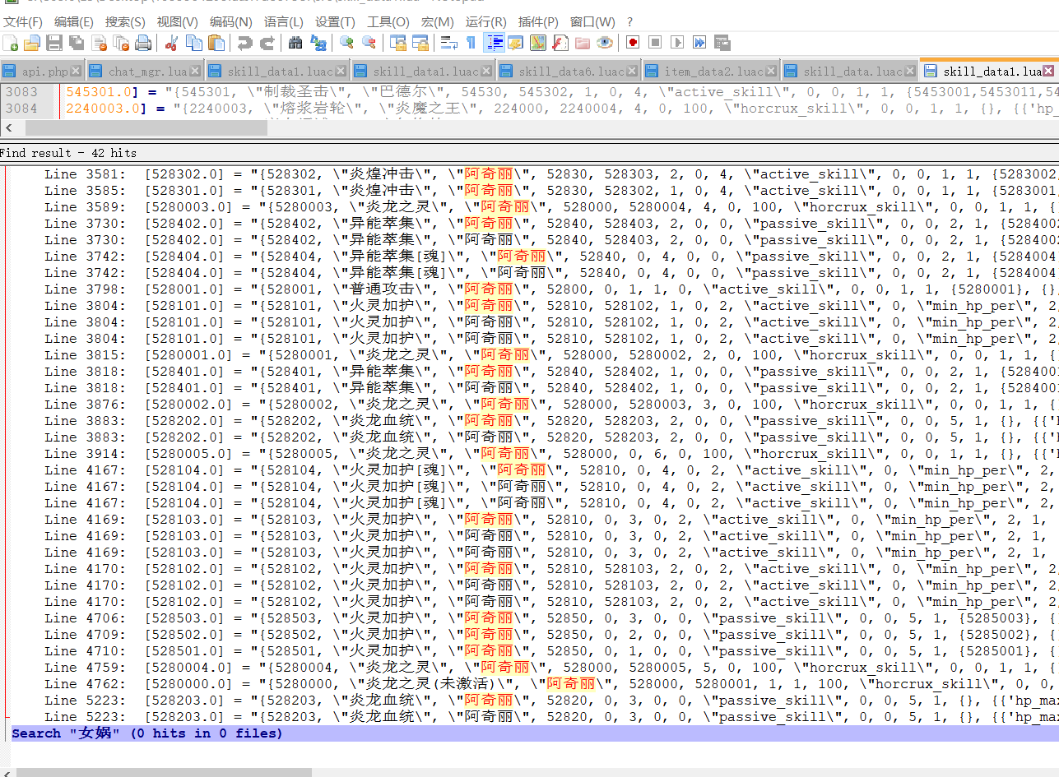Open the 搜索(S) menu
The height and width of the screenshot is (777, 1059).
125,22
